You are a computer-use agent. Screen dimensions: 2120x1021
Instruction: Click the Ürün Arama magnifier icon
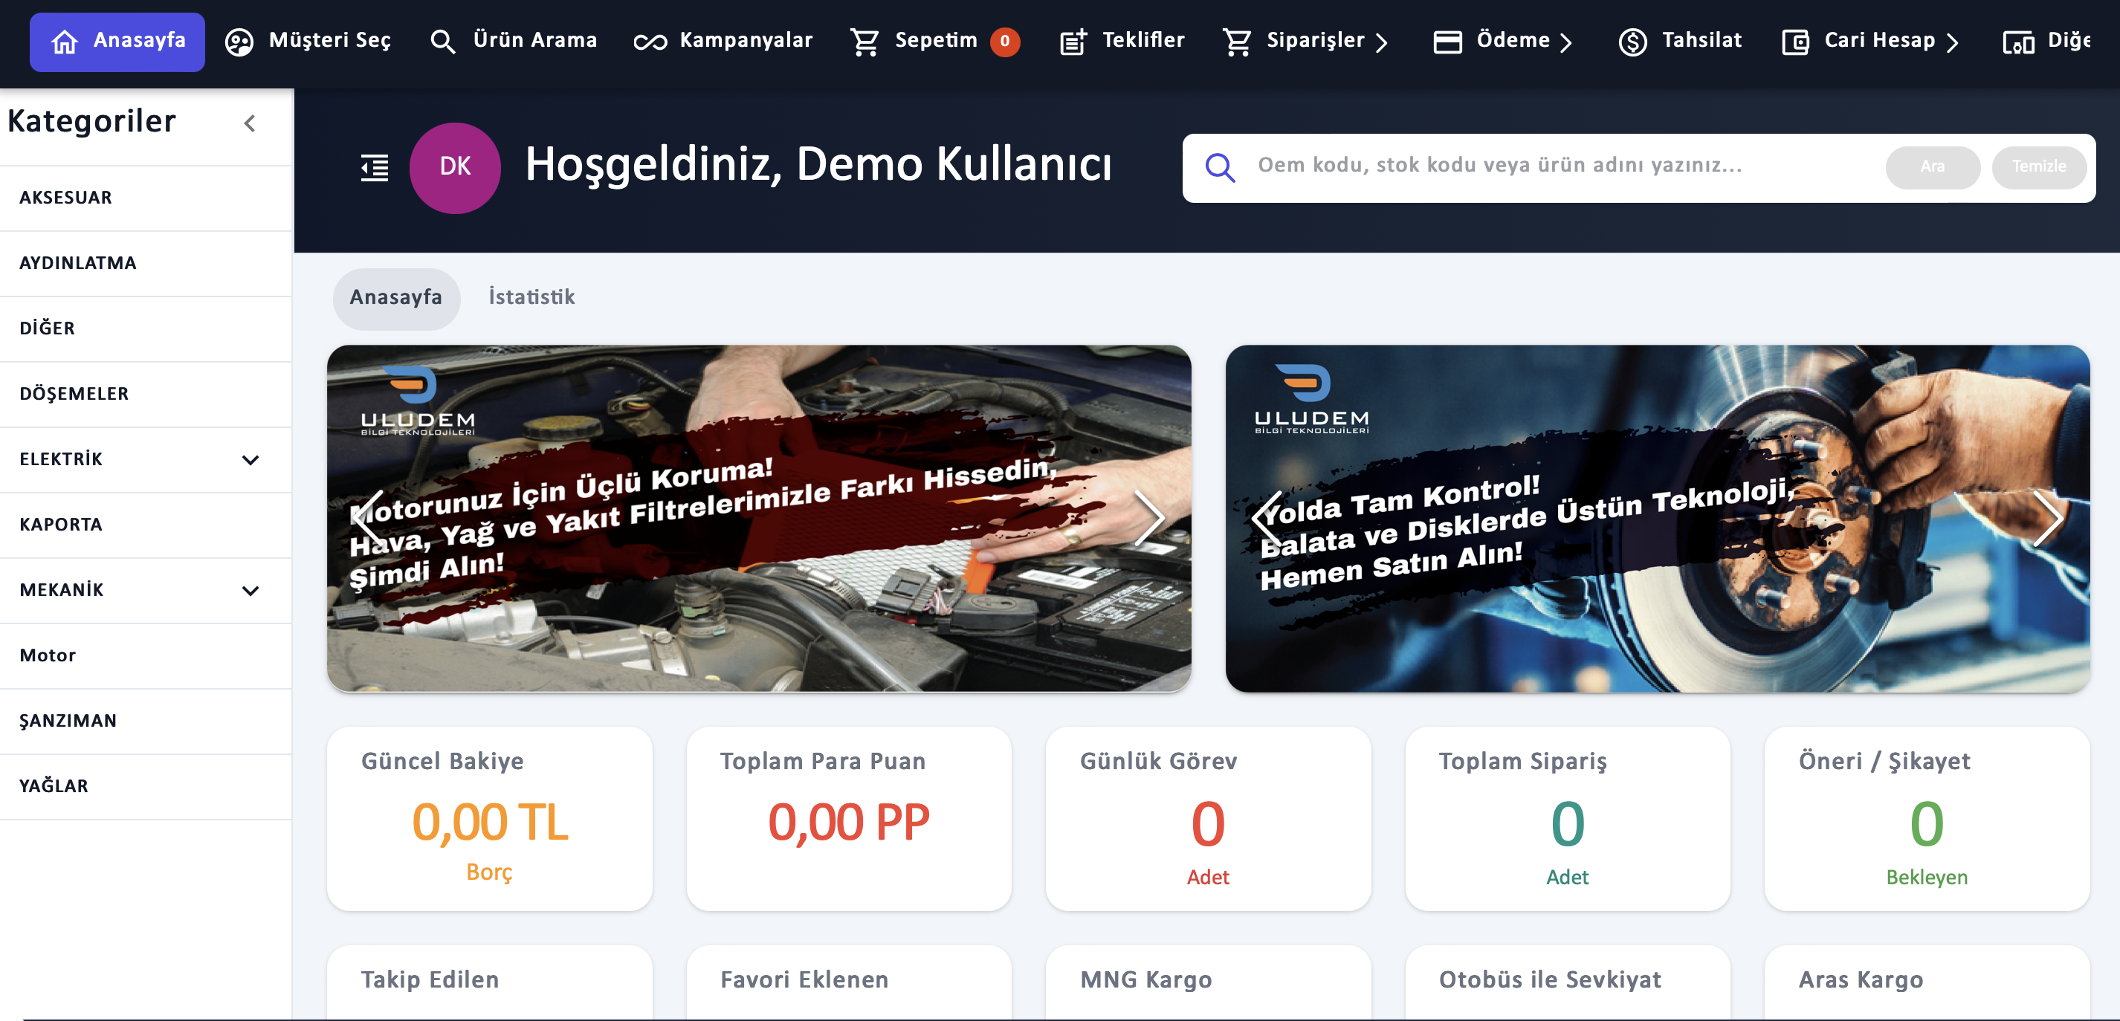(443, 41)
